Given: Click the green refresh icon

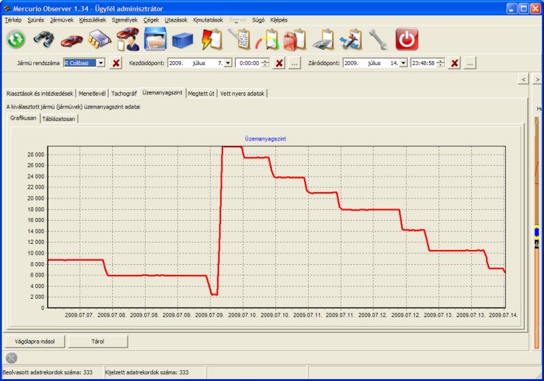Looking at the screenshot, I should pos(16,39).
